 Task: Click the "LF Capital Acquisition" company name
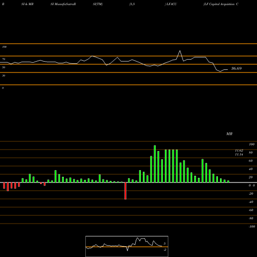click(x=219, y=4)
